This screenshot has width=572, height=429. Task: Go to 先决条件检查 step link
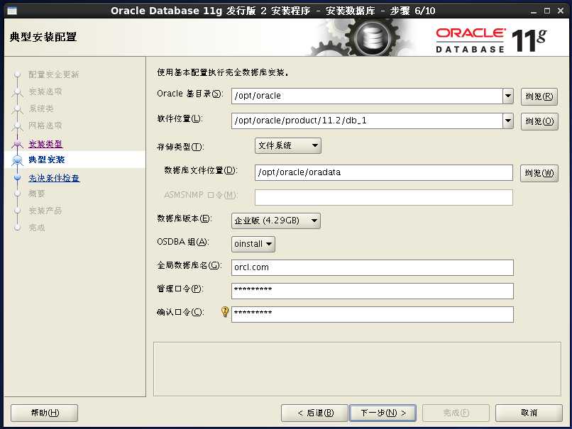coord(54,178)
